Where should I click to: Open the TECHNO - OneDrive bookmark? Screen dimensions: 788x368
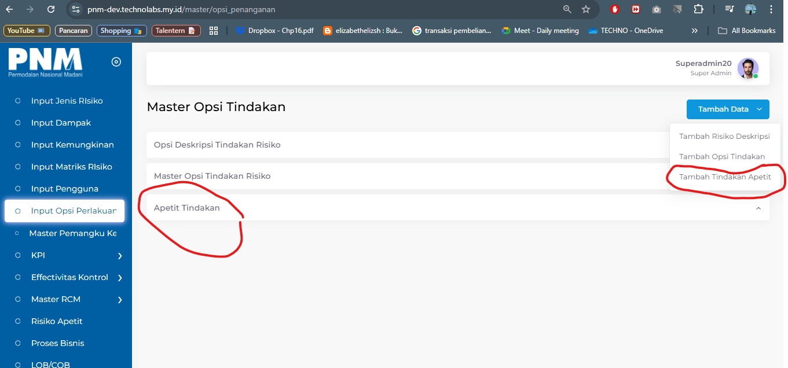(x=626, y=31)
